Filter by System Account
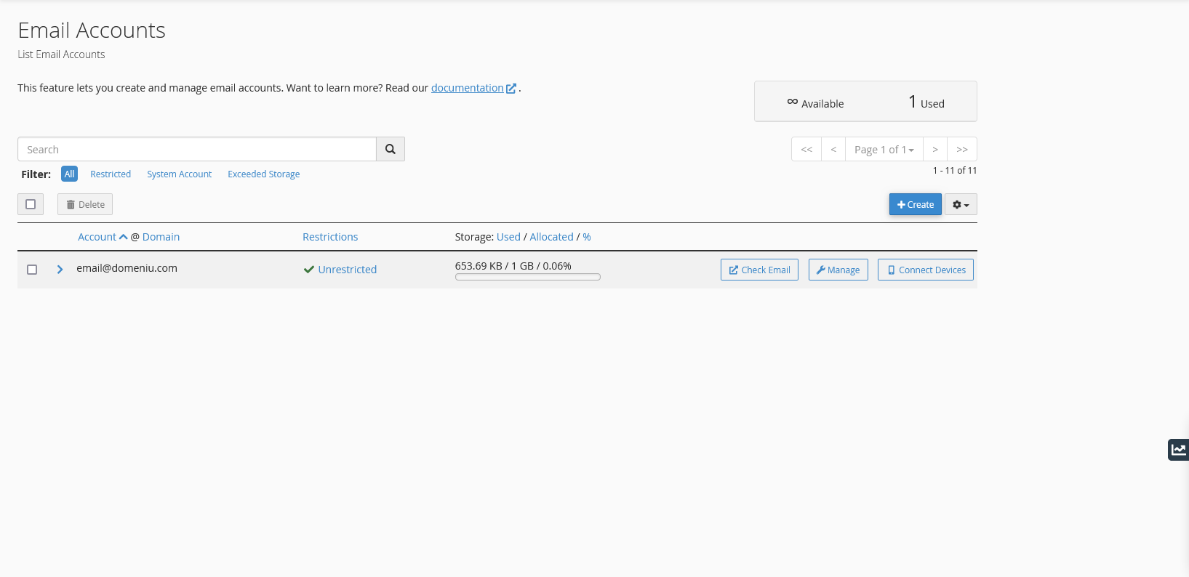 tap(180, 174)
